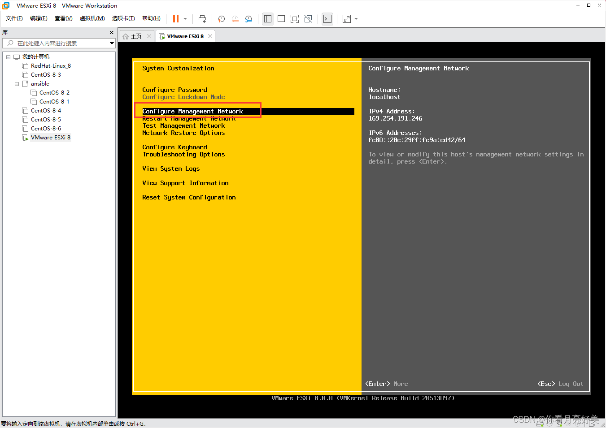Viewport: 606px width, 428px height.
Task: Select View System Logs entry
Action: pyautogui.click(x=171, y=169)
